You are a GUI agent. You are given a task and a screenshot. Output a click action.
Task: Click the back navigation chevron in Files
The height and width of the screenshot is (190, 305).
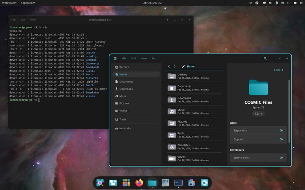169,66
